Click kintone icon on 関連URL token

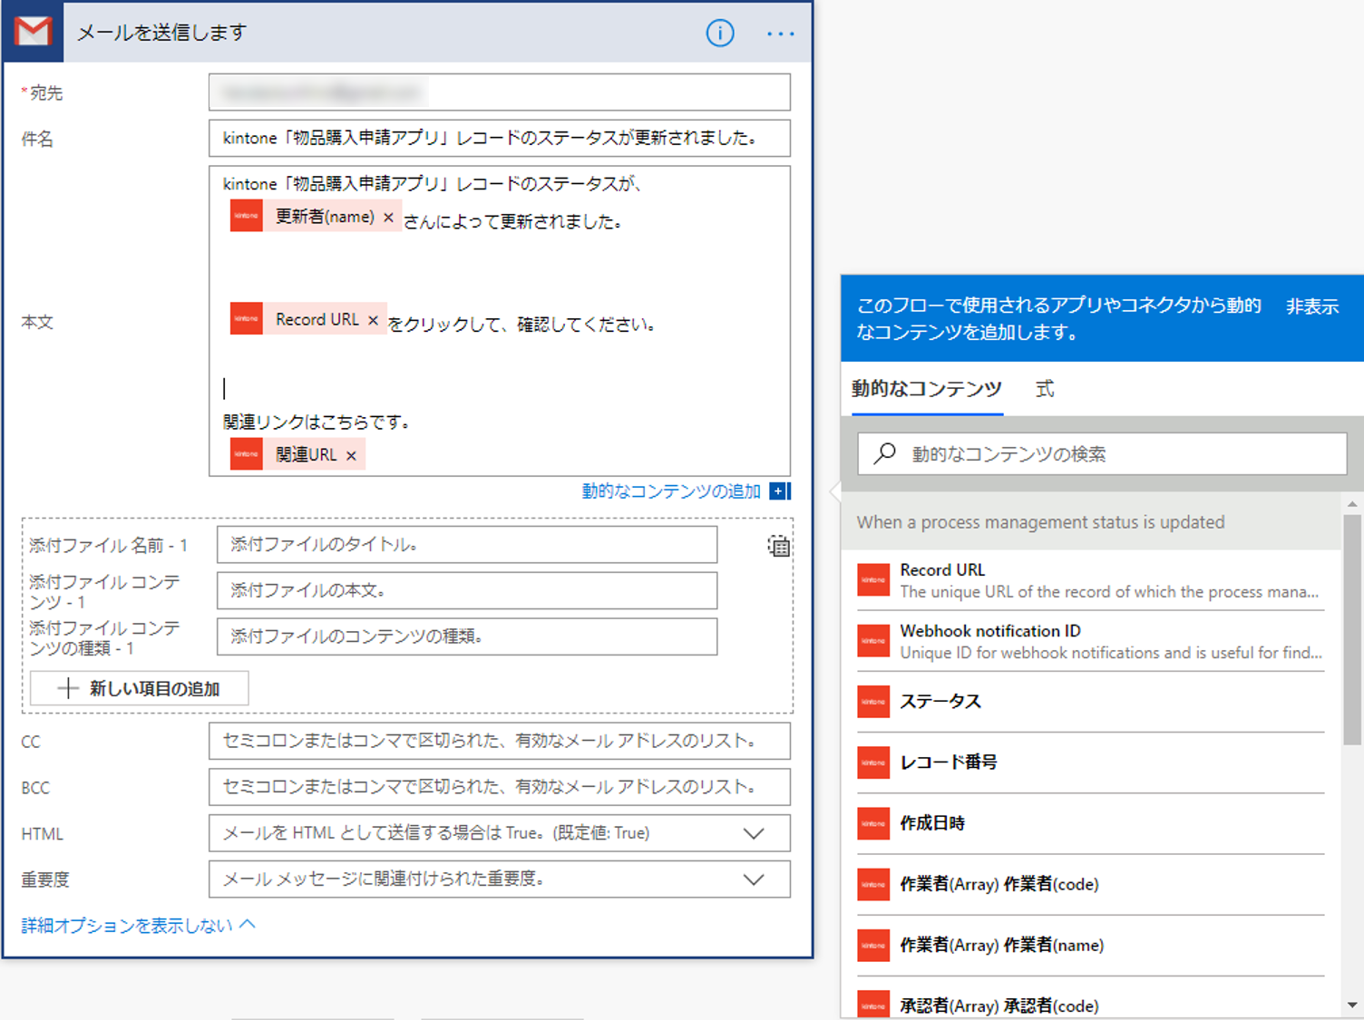[247, 453]
